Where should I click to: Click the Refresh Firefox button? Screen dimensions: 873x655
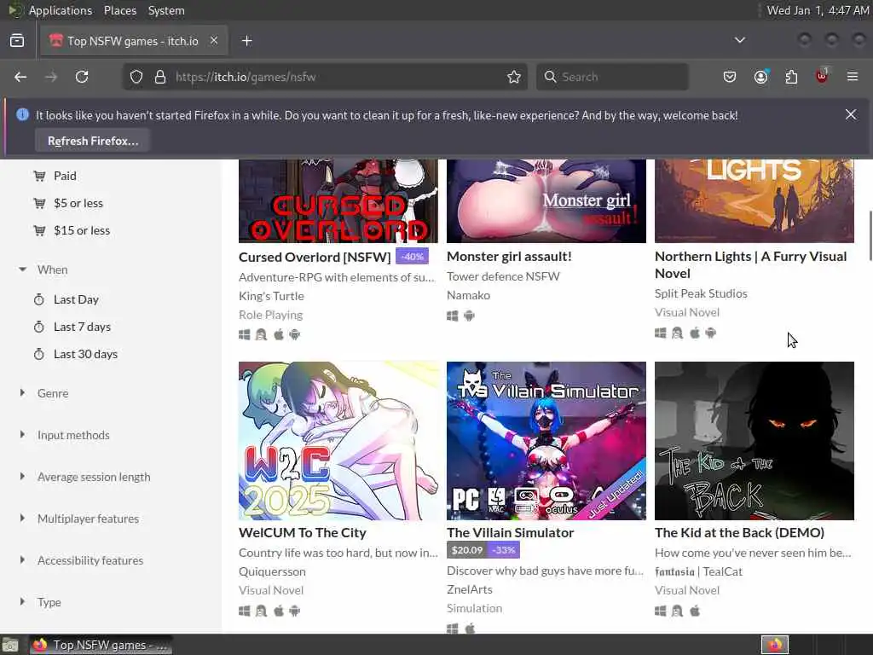coord(92,141)
